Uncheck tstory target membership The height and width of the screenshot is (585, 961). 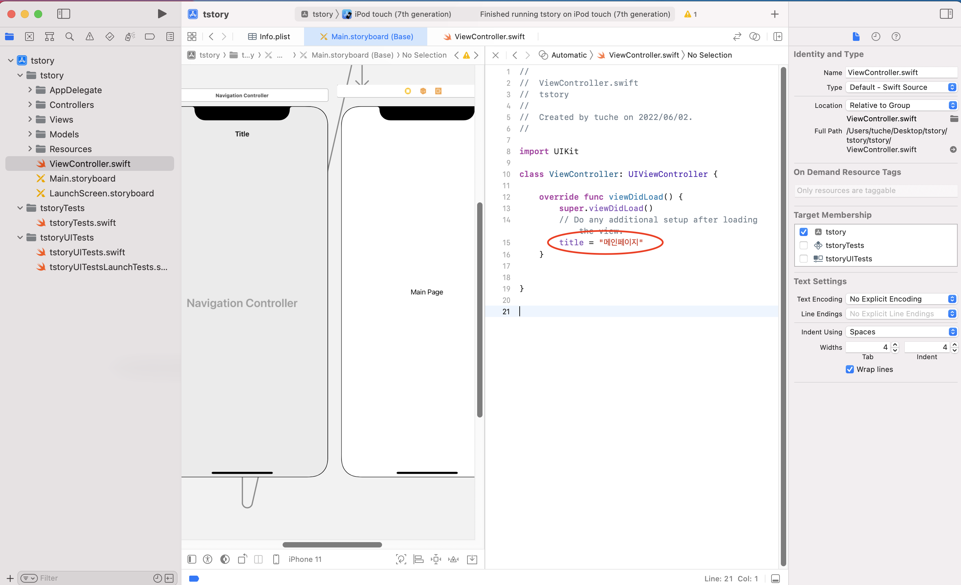[803, 232]
